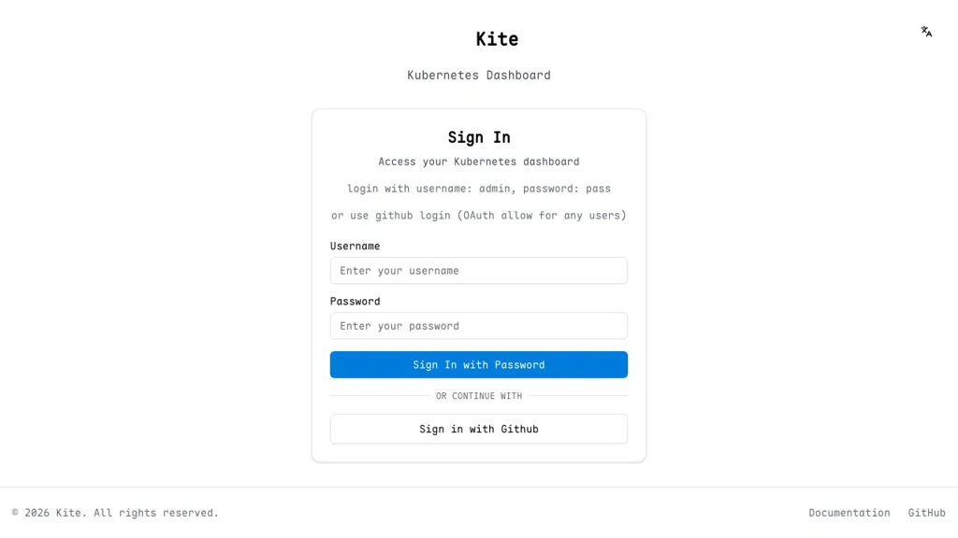Click the "© 2026 Kite." footer text
This screenshot has height=538, width=958.
tap(49, 513)
